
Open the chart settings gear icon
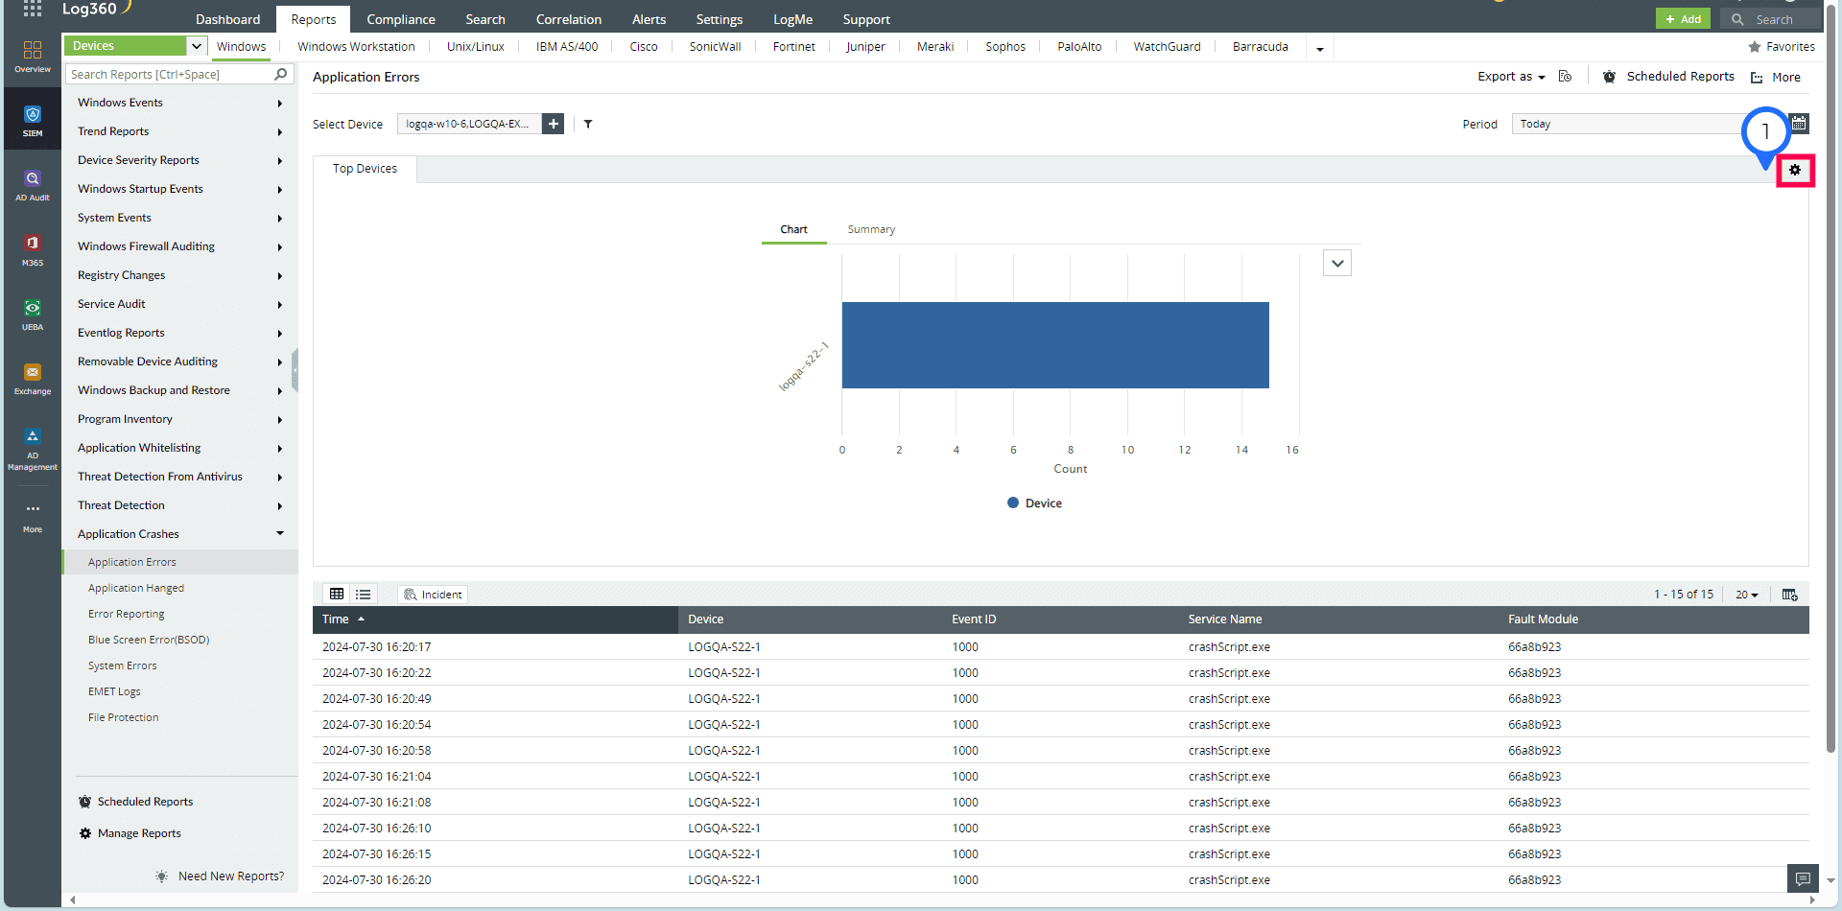coord(1795,170)
